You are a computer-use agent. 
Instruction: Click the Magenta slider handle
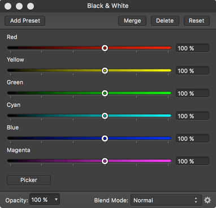[105, 161]
